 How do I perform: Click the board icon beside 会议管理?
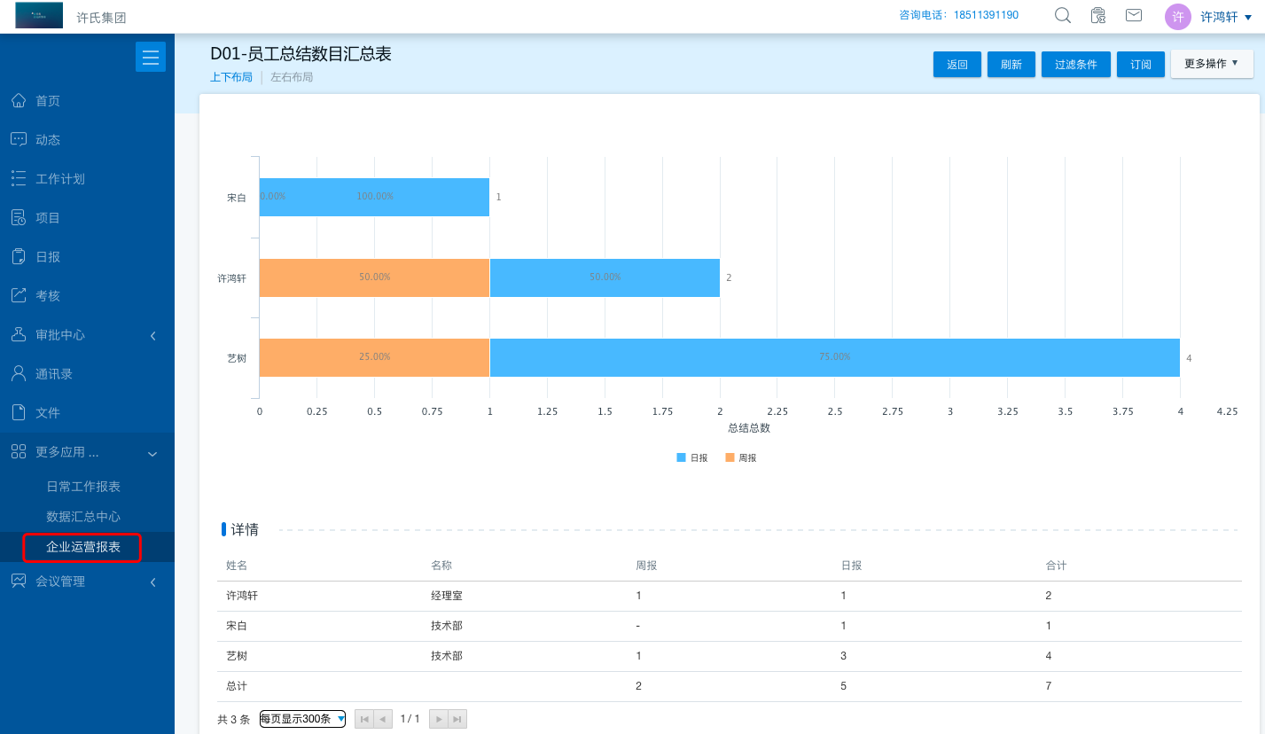pyautogui.click(x=18, y=581)
